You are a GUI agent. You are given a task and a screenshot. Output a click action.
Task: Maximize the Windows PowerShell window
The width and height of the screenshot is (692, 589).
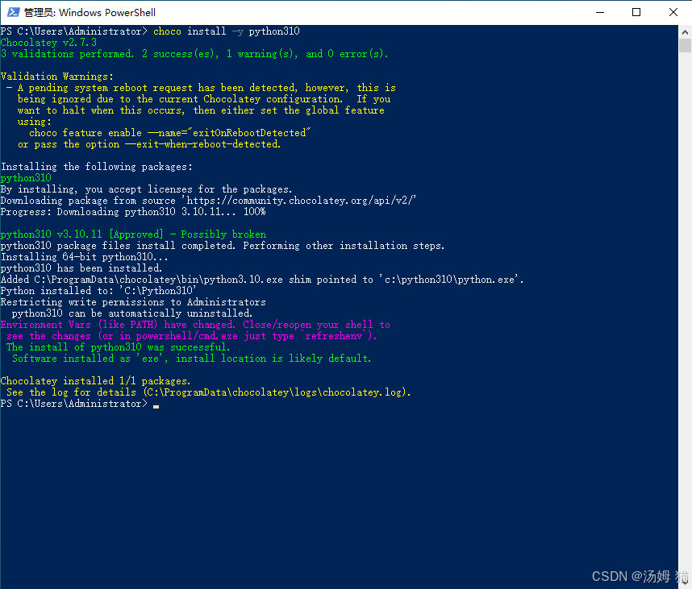point(636,12)
